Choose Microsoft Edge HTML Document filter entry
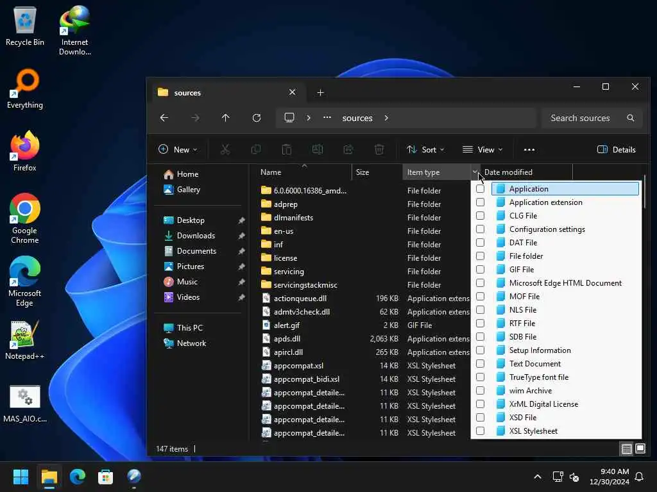The width and height of the screenshot is (657, 492). (565, 283)
